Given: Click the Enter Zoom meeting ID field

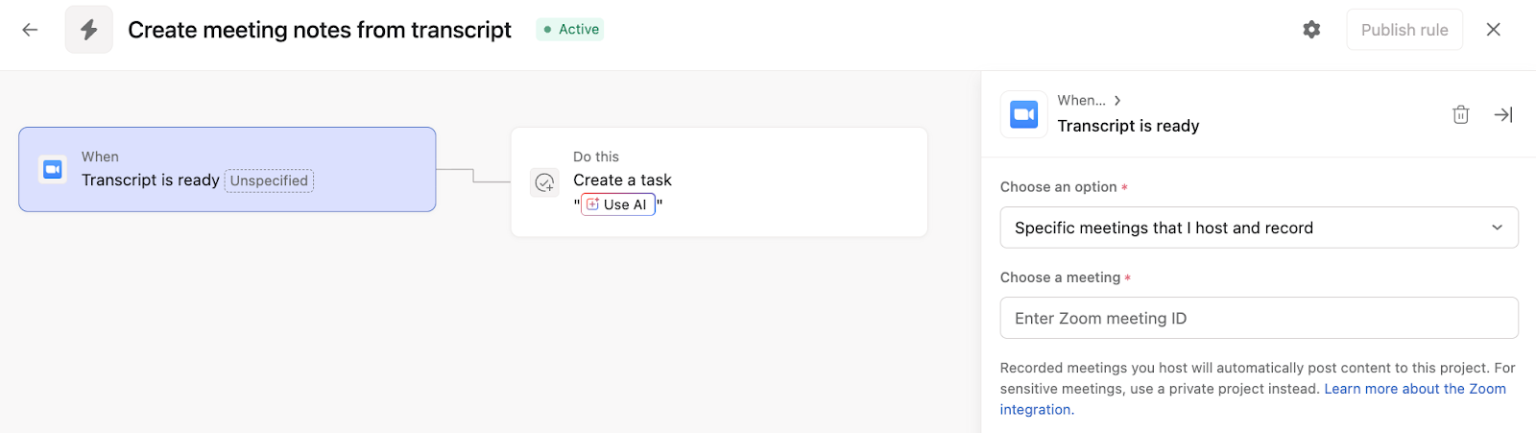Looking at the screenshot, I should (x=1259, y=318).
